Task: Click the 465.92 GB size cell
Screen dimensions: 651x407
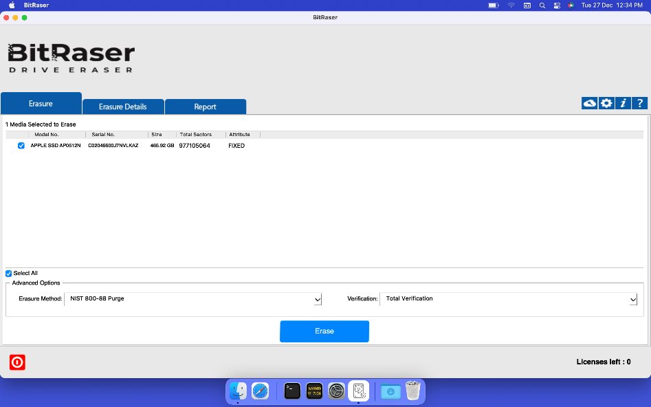Action: 162,145
